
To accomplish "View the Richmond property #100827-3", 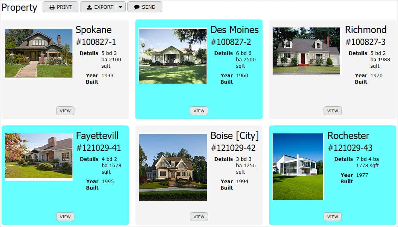I will tap(332, 111).
